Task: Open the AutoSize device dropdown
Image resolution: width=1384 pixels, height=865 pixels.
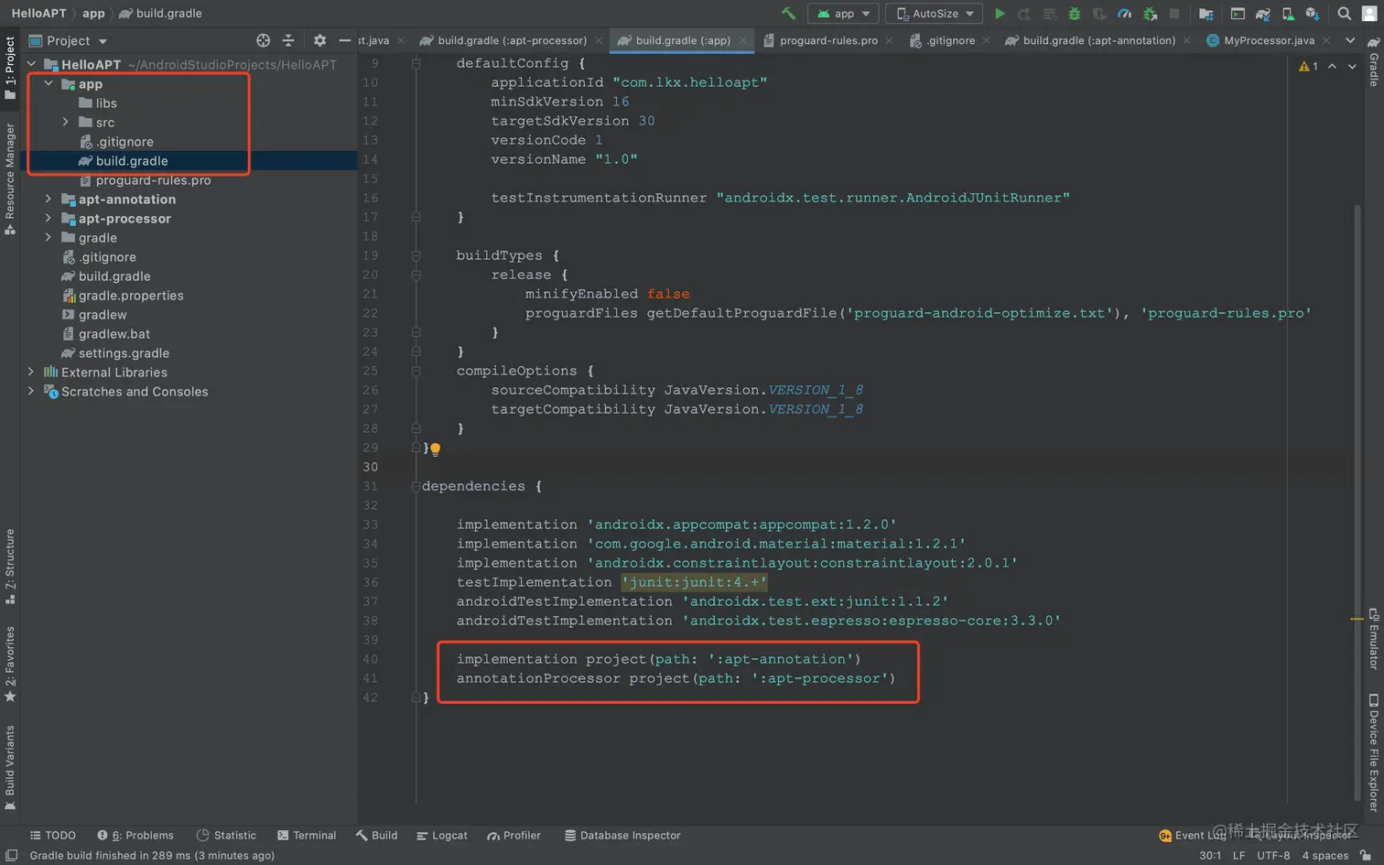Action: 932,14
